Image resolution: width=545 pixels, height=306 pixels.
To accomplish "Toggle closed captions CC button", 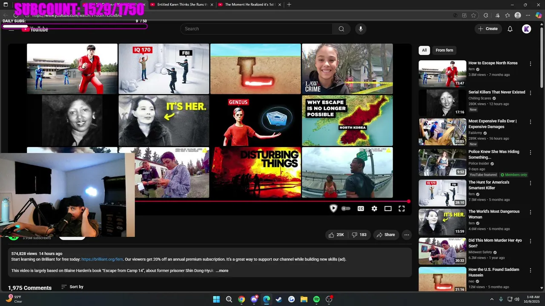I will (361, 209).
